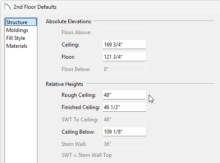
Task: Click the 'Floor Above:' label
Action: click(x=76, y=32)
